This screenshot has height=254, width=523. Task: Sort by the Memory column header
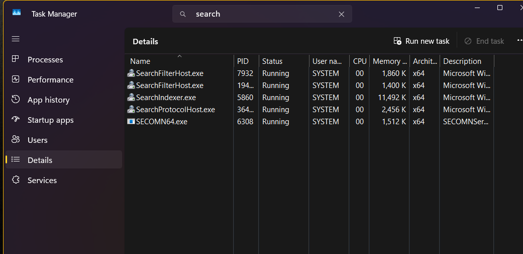tap(389, 61)
